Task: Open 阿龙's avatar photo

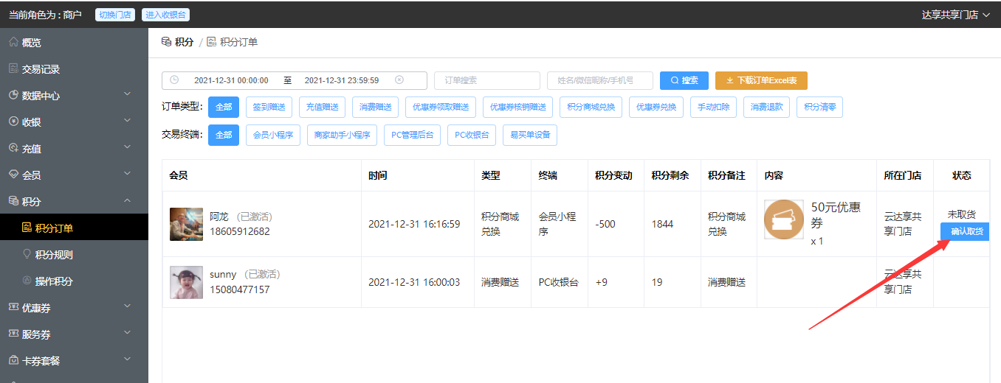Action: point(186,224)
